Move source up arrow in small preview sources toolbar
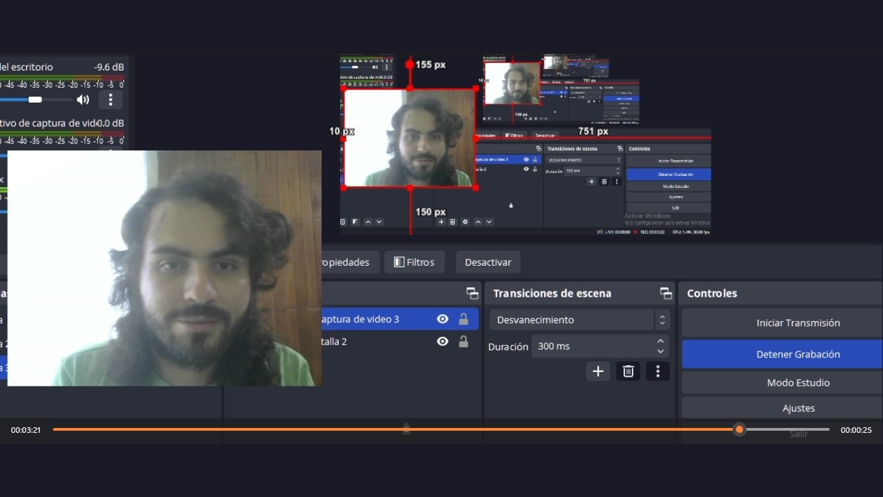Viewport: 883px width, 497px height. (479, 222)
